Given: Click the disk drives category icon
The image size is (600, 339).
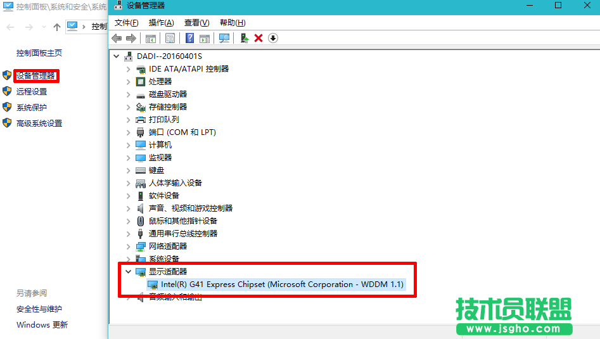Looking at the screenshot, I should tap(141, 95).
